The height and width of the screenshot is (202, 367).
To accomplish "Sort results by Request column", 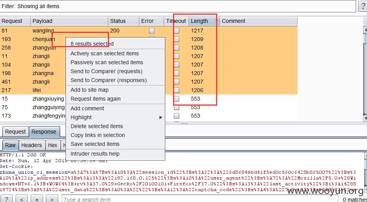I will click(x=15, y=21).
